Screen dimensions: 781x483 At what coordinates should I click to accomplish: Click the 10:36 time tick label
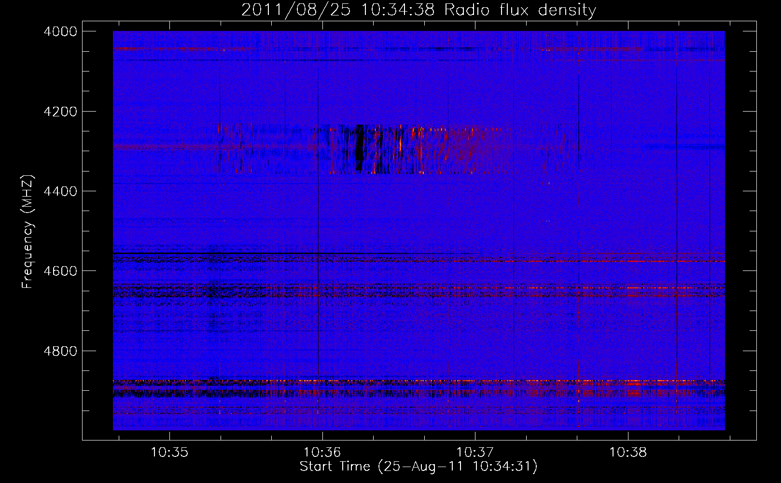[322, 453]
